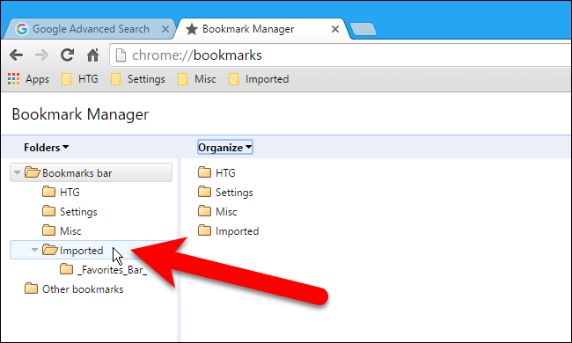Click the HTG folder icon in right list
Screen dimensions: 572x343
tap(205, 172)
